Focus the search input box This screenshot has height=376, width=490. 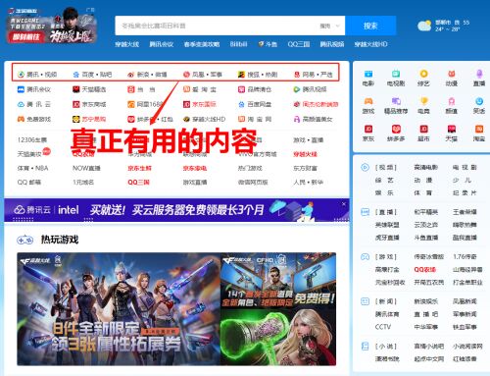click(x=216, y=26)
